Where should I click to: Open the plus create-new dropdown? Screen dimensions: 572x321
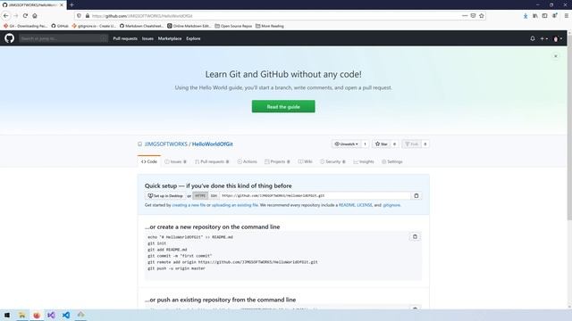point(544,38)
